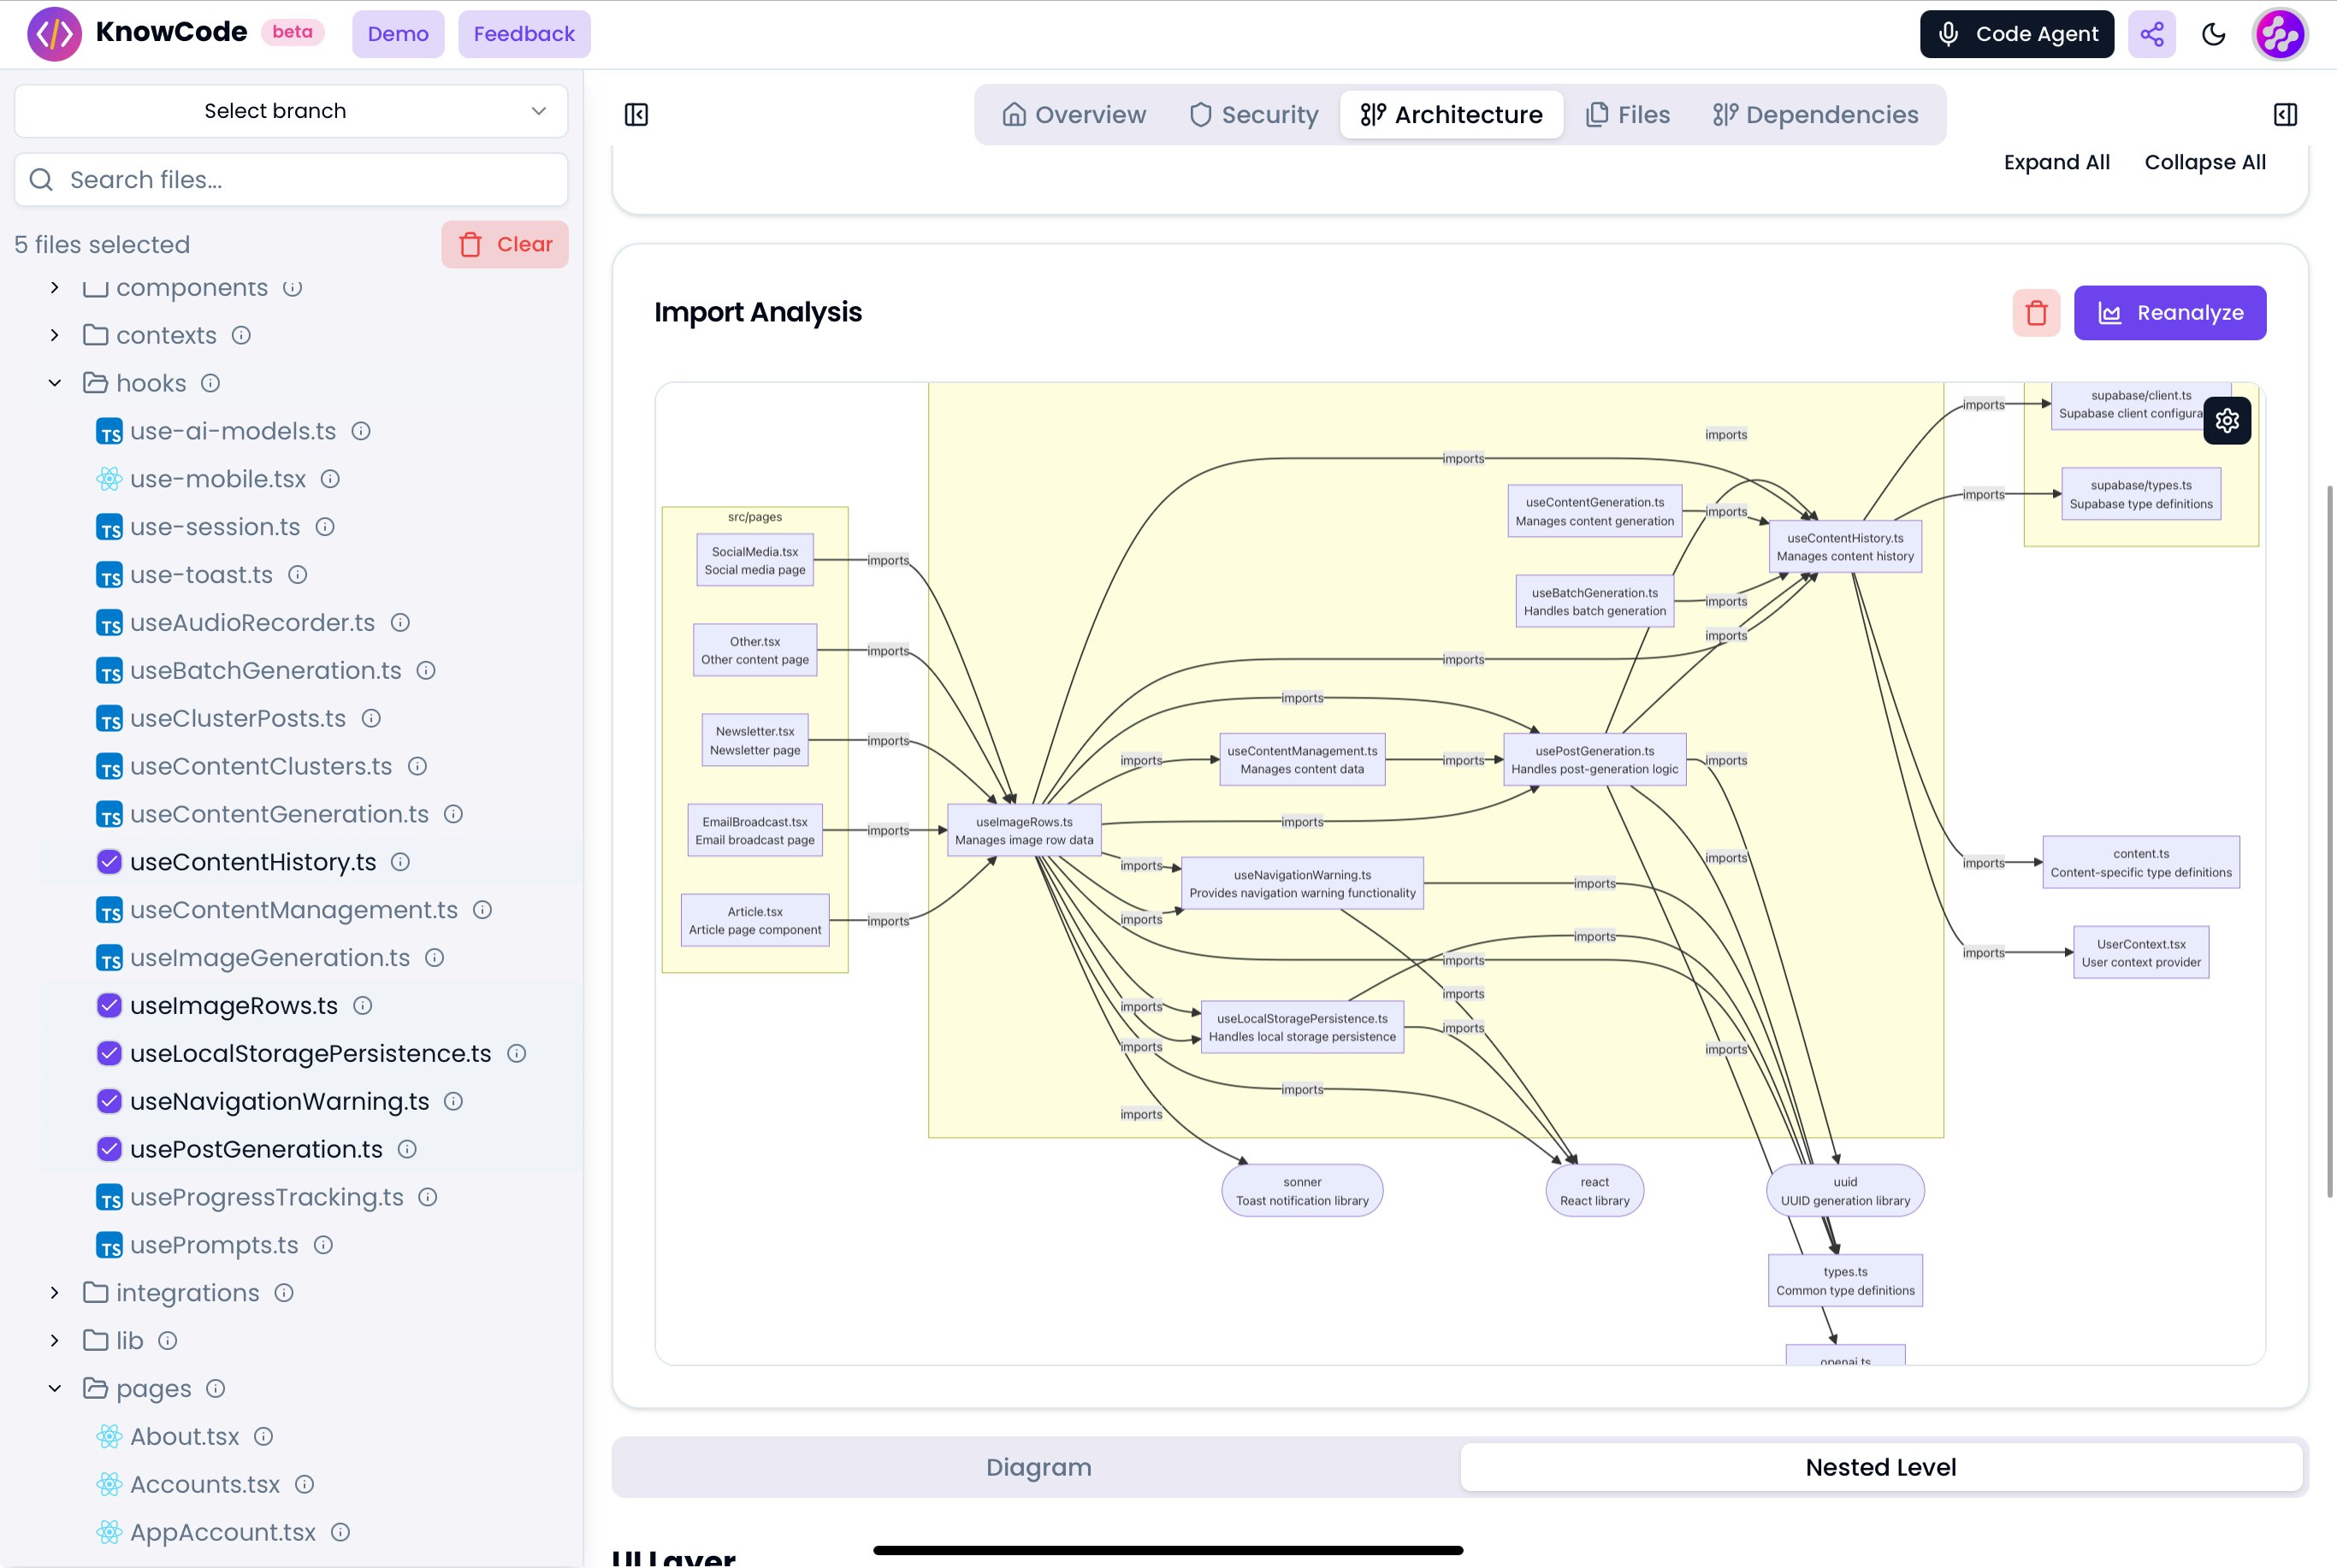This screenshot has width=2337, height=1568.
Task: Open the user avatar menu
Action: [2280, 34]
